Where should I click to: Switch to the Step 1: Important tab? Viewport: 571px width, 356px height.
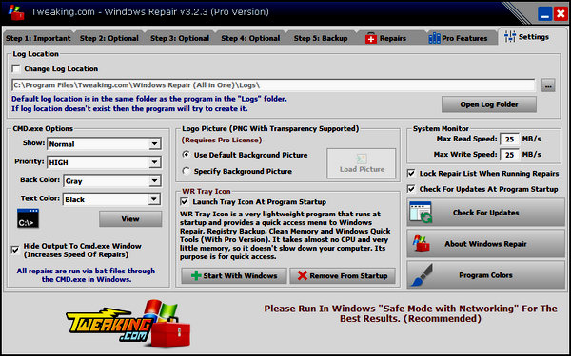pos(38,38)
